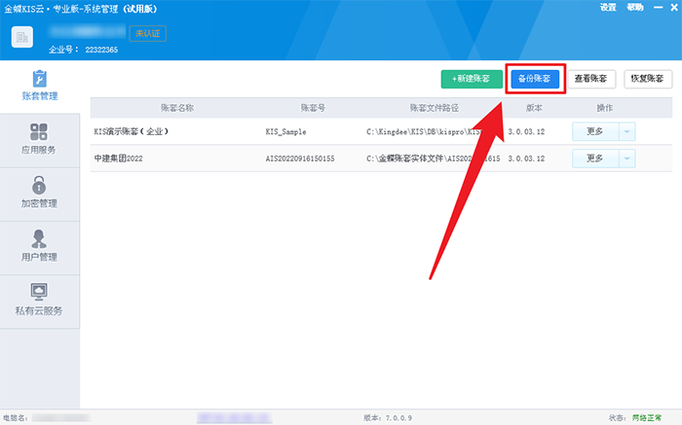This screenshot has height=425, width=682.
Task: Expand dropdown arrow for 中建集团2022 row
Action: tap(626, 159)
